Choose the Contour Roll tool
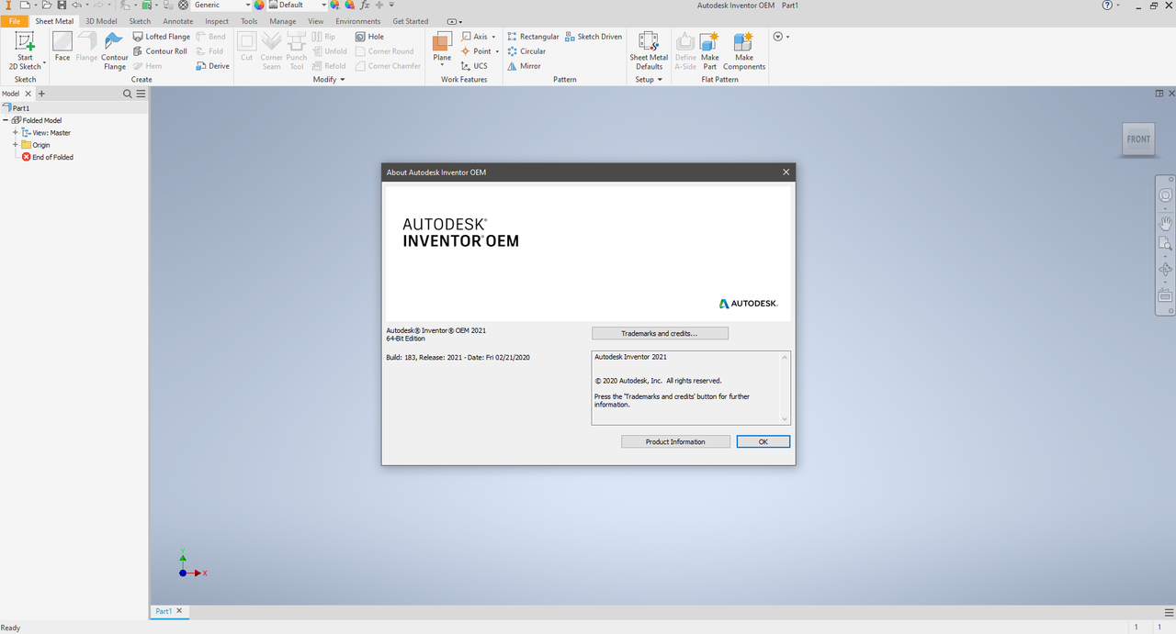1176x634 pixels. (x=160, y=51)
